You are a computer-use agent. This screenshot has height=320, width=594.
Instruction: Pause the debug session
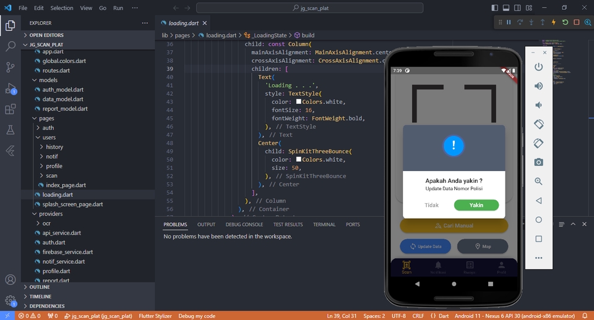click(509, 22)
